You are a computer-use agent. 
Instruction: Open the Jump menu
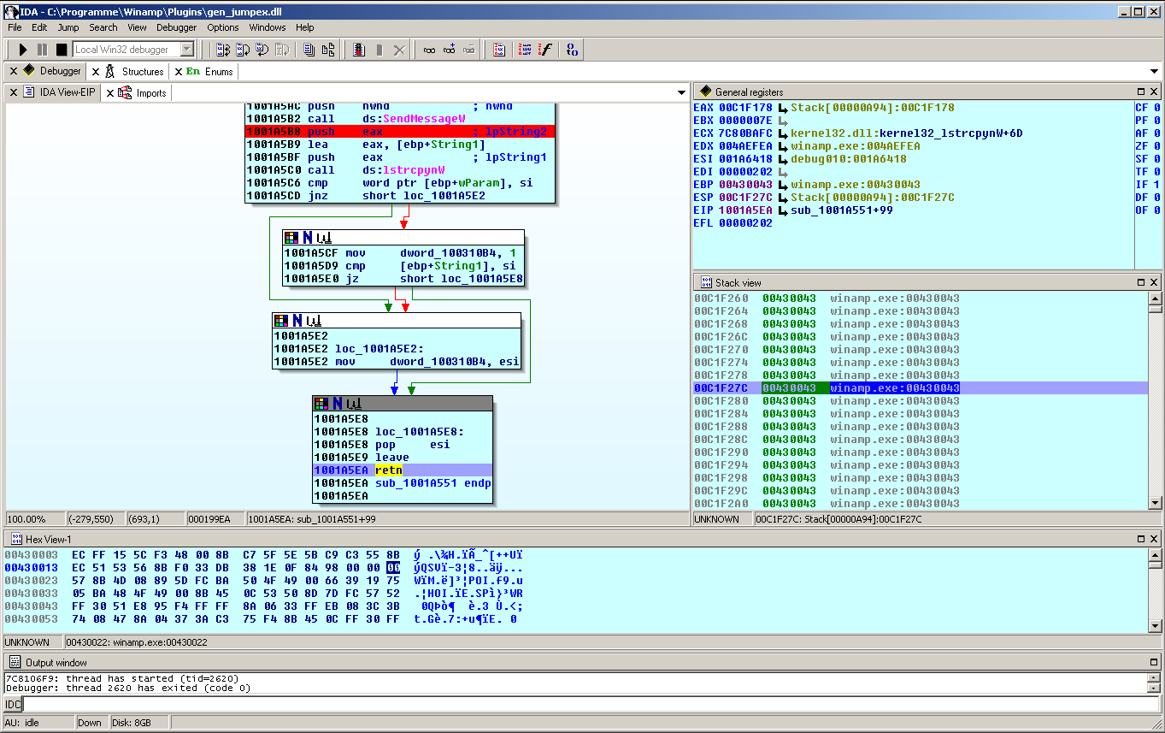[x=68, y=27]
